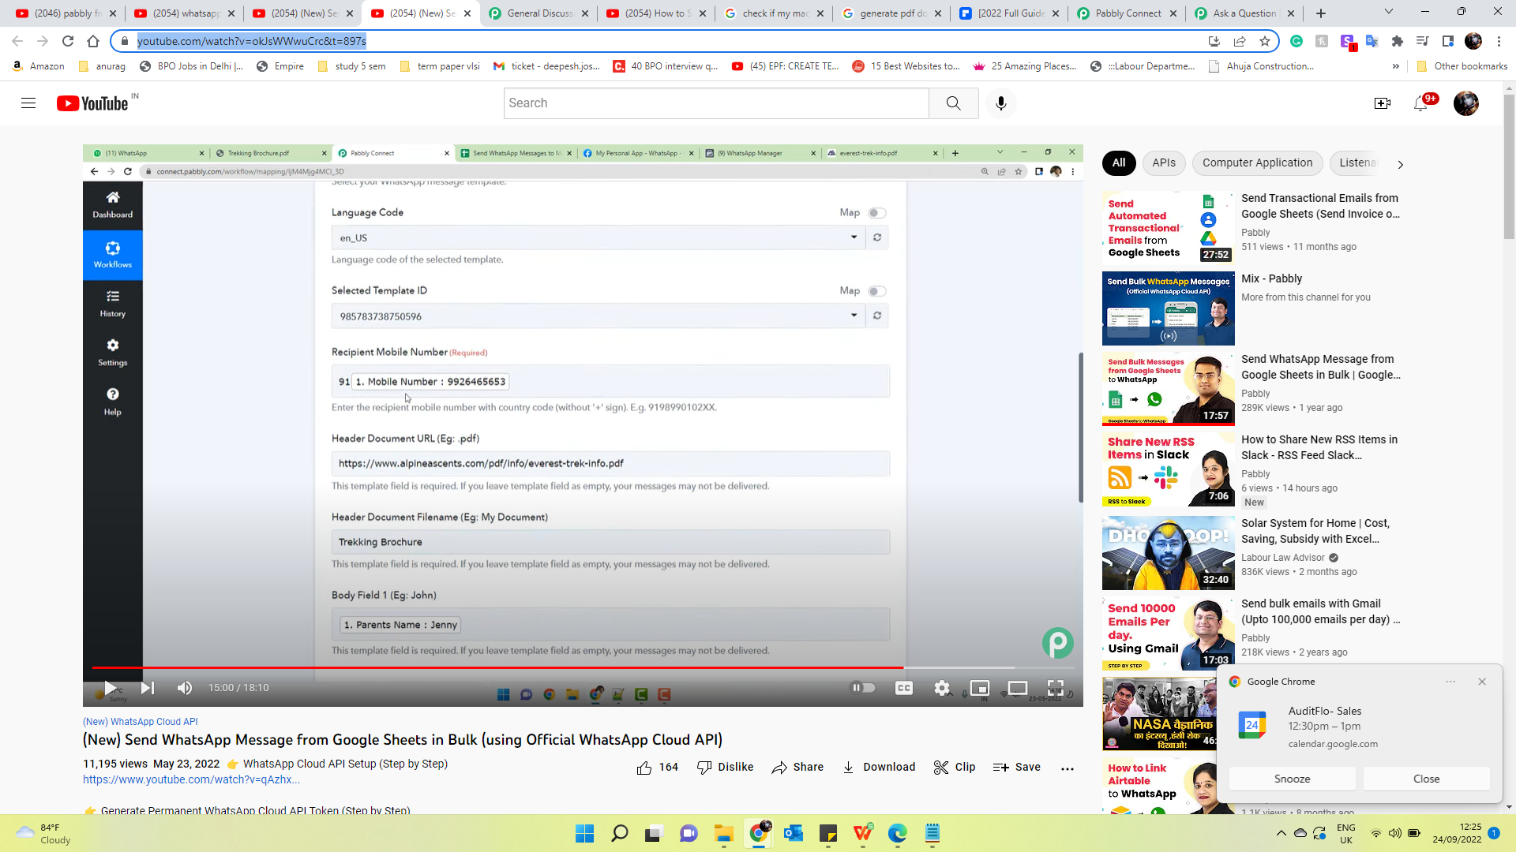Open the Windows Start menu

584,833
